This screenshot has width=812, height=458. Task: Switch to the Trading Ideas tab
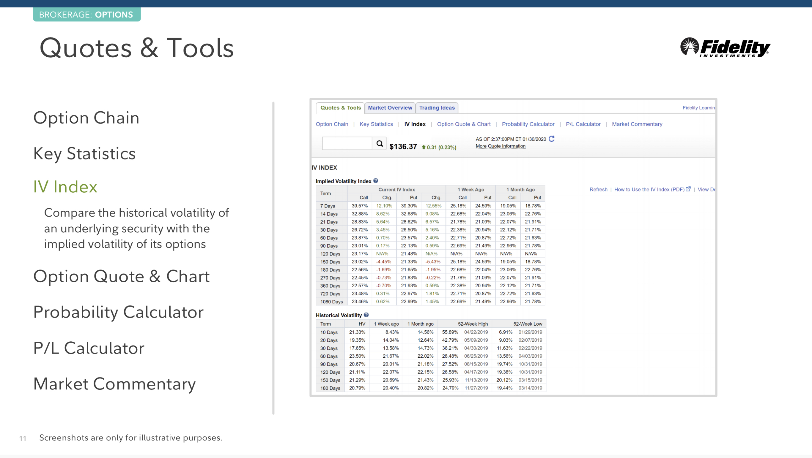click(437, 108)
